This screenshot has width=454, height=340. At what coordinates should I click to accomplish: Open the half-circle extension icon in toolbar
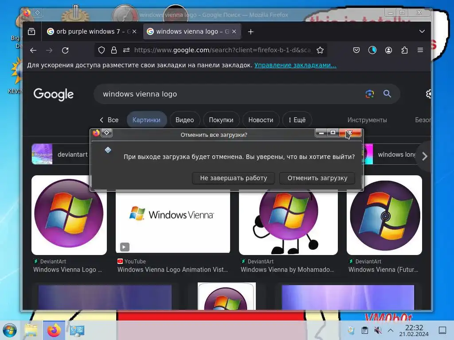click(x=372, y=50)
